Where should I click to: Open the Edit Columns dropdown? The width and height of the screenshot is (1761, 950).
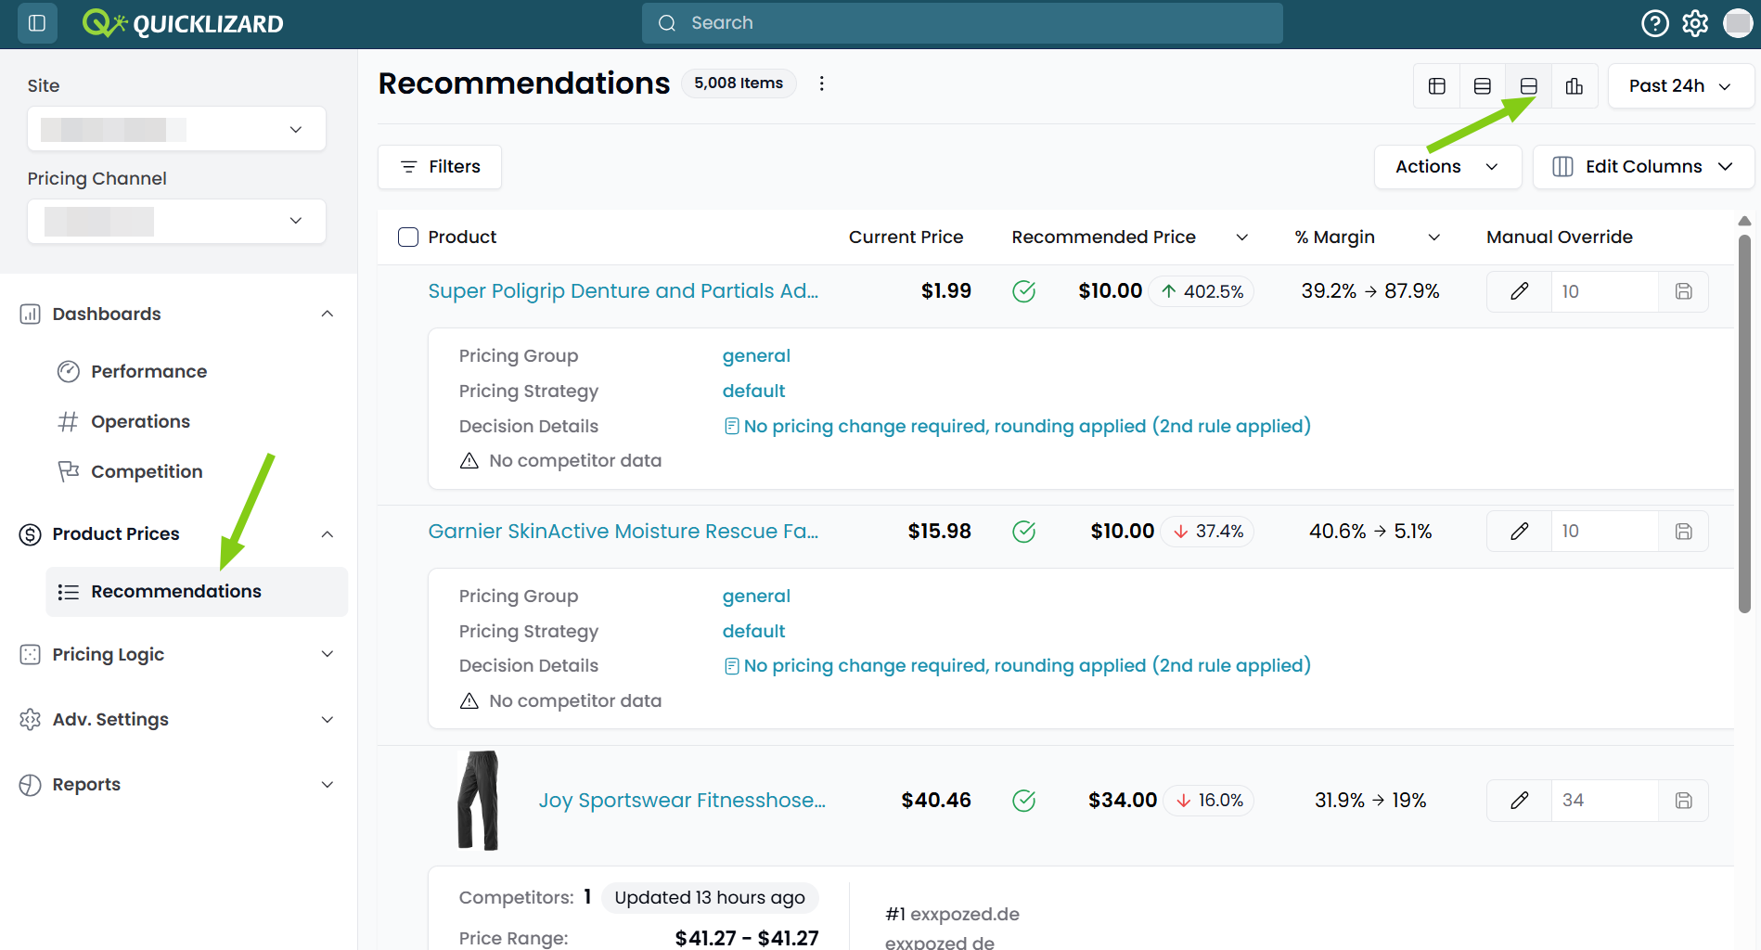[1643, 167]
